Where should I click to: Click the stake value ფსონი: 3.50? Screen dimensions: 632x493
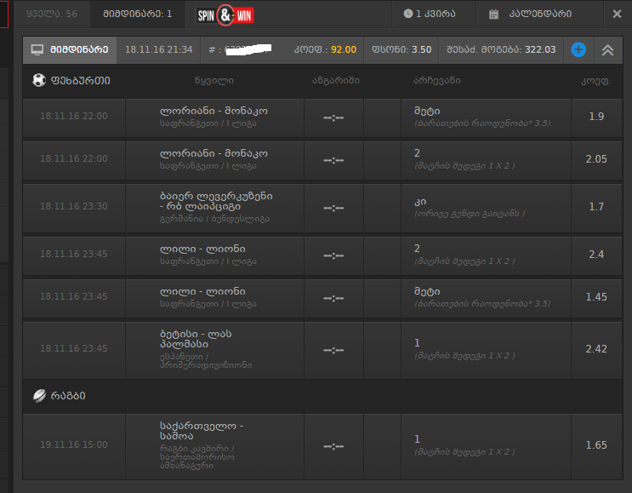click(x=401, y=49)
